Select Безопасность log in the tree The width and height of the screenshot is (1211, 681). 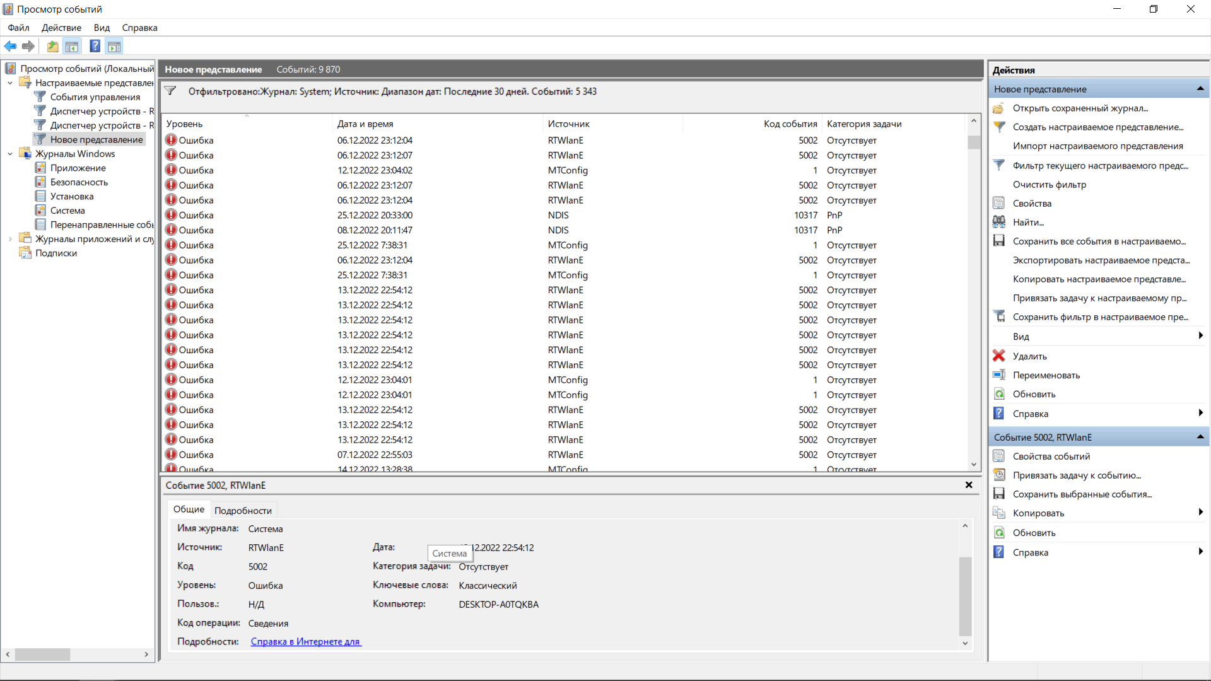(x=79, y=182)
